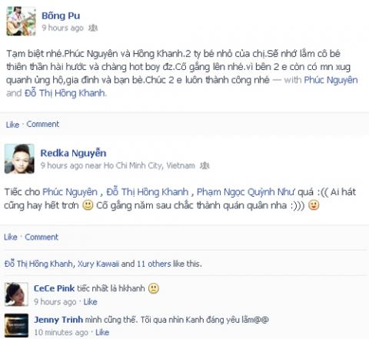Open Phạm Ngọc Quỳnh Như's tagged profile

tap(245, 192)
